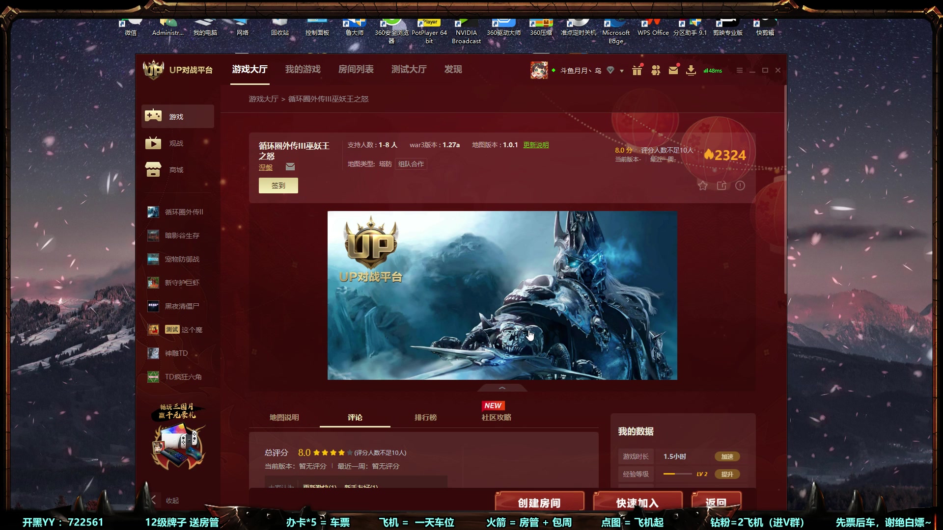Click author link 涅槃
The image size is (943, 530).
coord(266,167)
